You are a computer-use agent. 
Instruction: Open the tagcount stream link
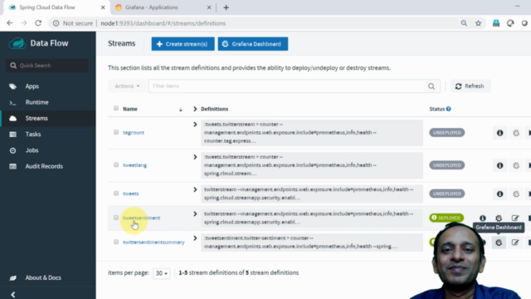[134, 133]
